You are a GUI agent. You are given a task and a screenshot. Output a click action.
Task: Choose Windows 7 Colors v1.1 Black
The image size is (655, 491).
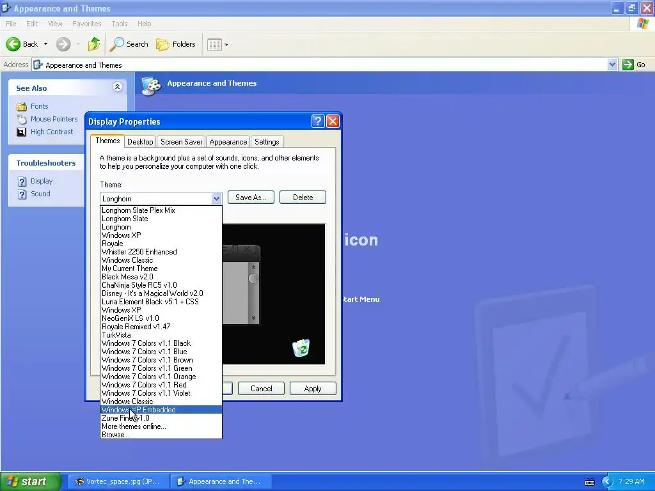click(x=161, y=343)
